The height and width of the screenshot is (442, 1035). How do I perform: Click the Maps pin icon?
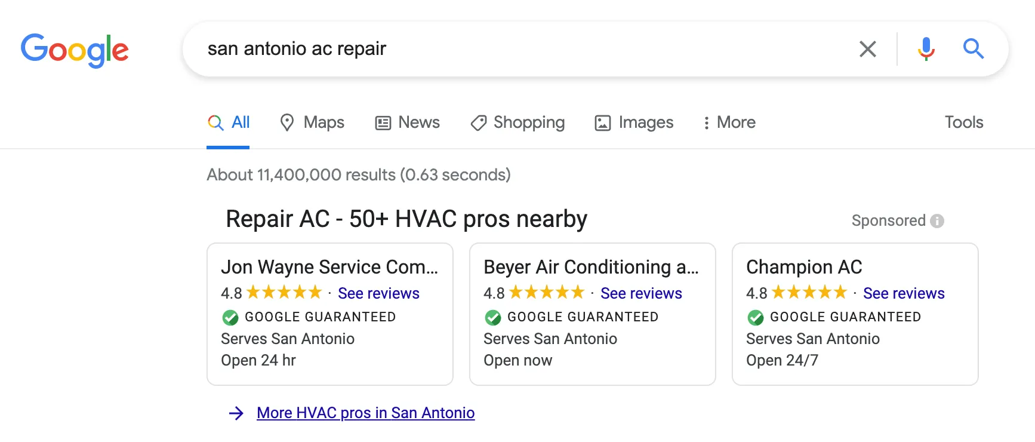pyautogui.click(x=287, y=122)
